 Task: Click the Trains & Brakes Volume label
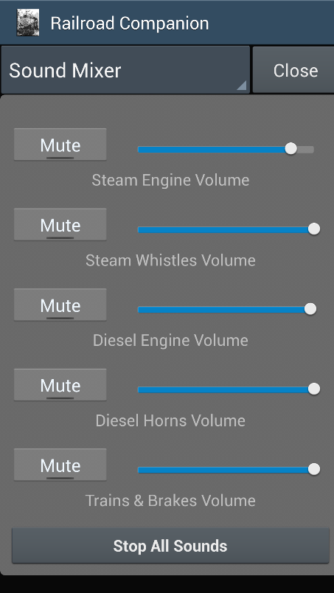tap(170, 501)
